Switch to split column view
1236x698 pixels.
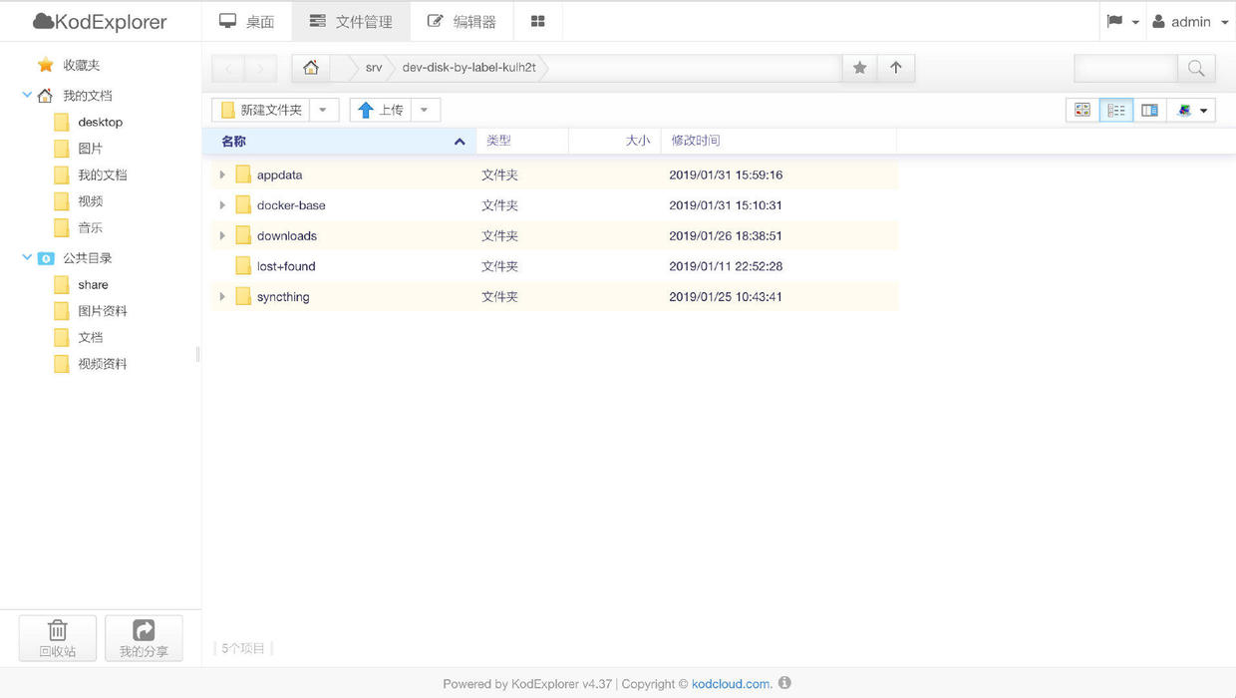point(1149,110)
